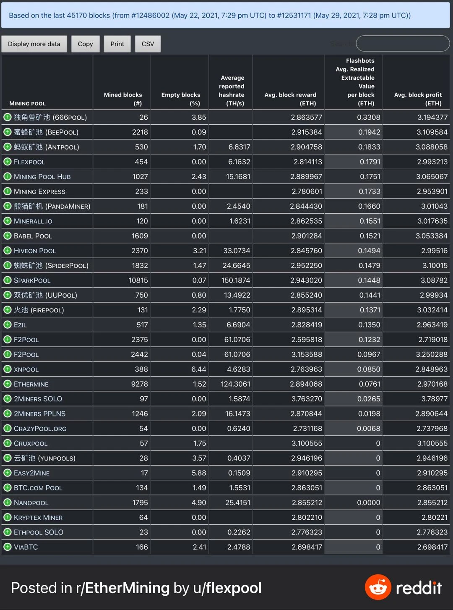Select Nanopool Flashbots value 0.0000
This screenshot has width=453, height=610.
click(x=369, y=503)
